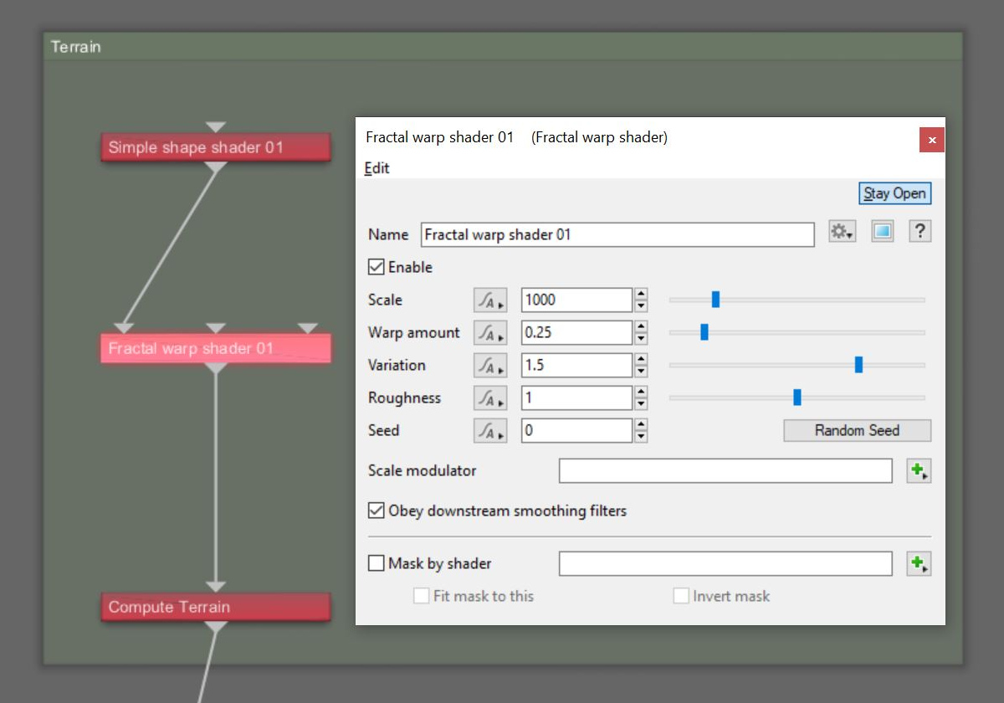Generate a new value with Random Seed

click(858, 431)
